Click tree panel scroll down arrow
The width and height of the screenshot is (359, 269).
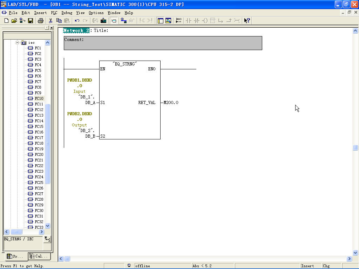pyautogui.click(x=47, y=226)
